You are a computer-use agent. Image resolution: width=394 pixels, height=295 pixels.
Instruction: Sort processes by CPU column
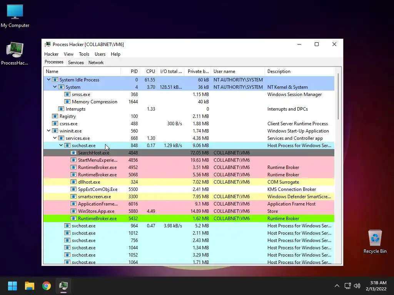[149, 71]
